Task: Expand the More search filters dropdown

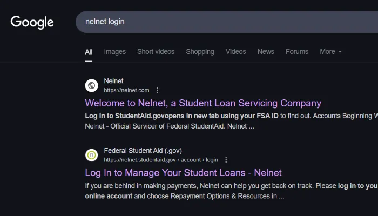Action: coord(330,52)
